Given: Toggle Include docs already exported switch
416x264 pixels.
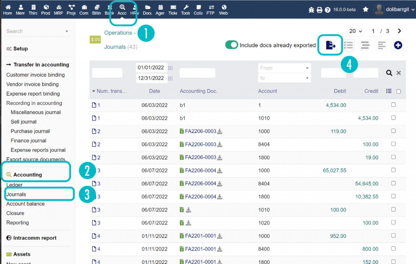Looking at the screenshot, I should coord(232,45).
